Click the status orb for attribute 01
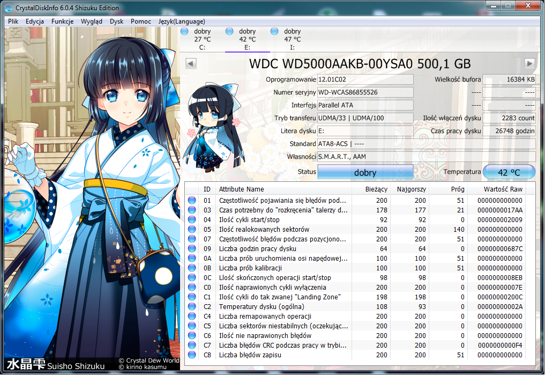Viewport: 545px width, 375px height. click(x=192, y=200)
